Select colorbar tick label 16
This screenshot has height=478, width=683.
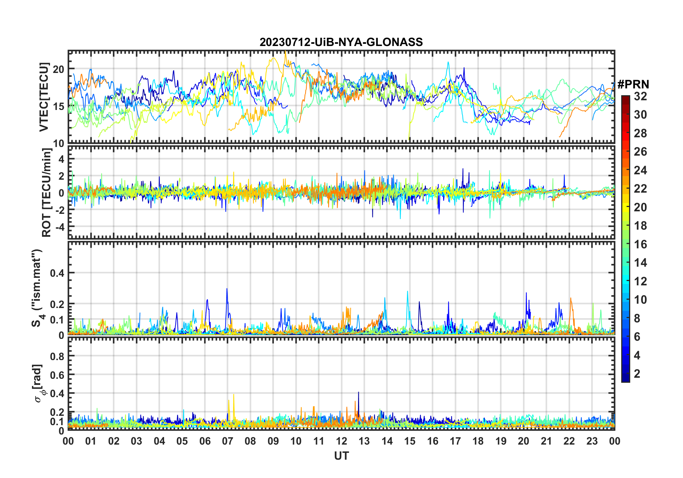pos(640,244)
